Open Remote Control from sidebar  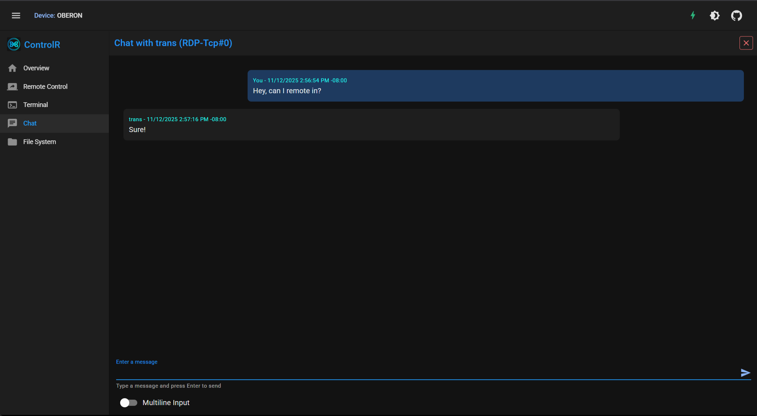tap(46, 87)
